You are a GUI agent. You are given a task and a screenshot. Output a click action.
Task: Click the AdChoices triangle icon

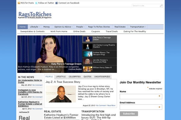pos(28,112)
